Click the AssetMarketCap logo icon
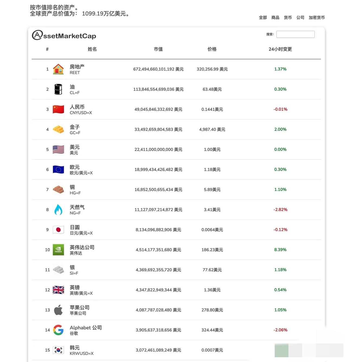The width and height of the screenshot is (347, 362). click(37, 35)
